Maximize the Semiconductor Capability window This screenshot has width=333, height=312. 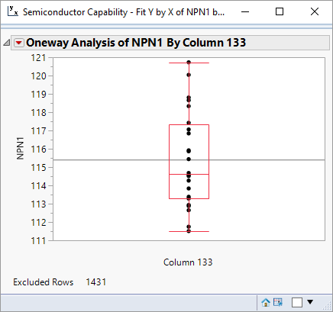tap(280, 11)
